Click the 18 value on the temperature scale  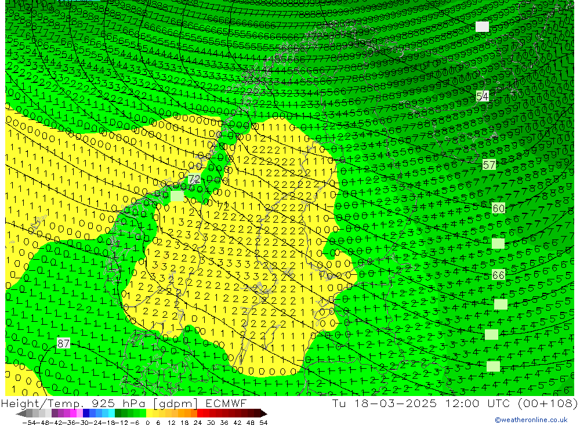tap(184, 423)
